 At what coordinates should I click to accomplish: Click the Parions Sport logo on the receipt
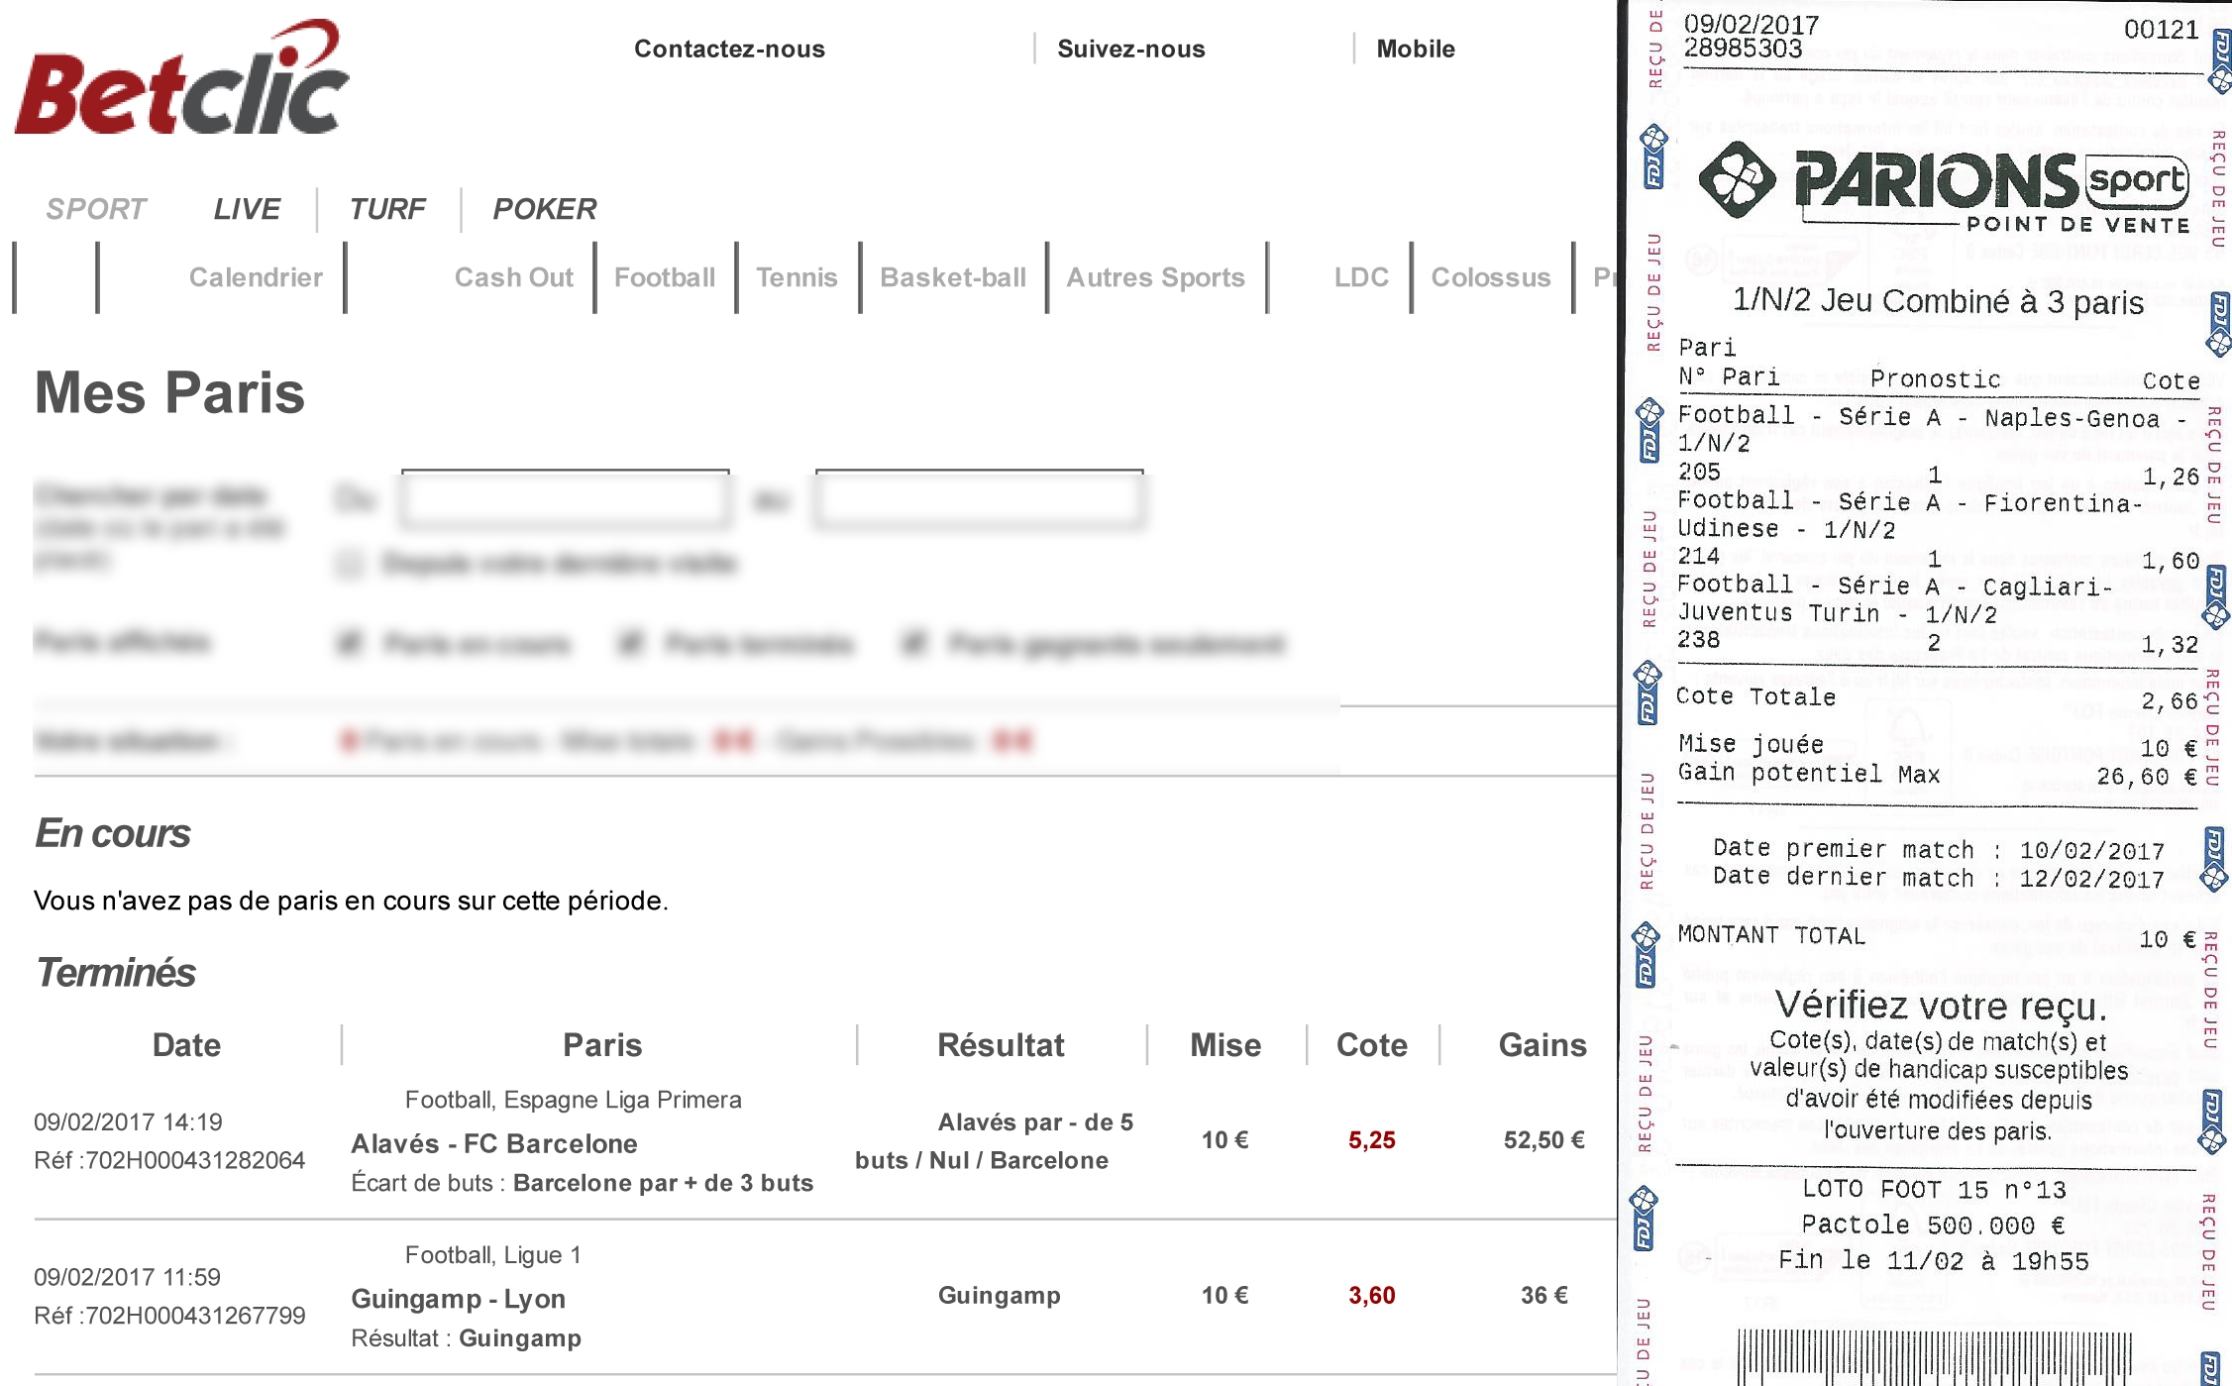1945,186
